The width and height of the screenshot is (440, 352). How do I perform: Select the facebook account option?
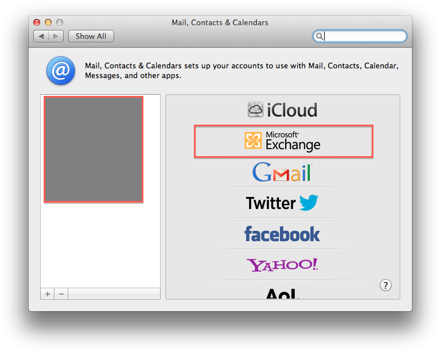pyautogui.click(x=282, y=234)
